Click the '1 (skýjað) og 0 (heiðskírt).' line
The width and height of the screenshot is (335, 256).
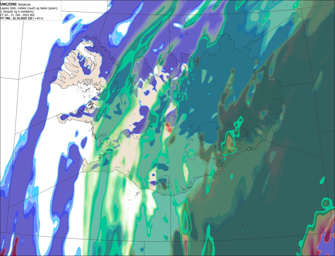(x=17, y=12)
